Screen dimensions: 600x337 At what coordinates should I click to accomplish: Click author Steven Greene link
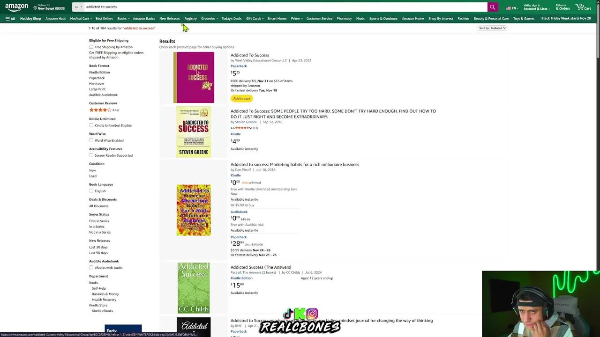[246, 122]
